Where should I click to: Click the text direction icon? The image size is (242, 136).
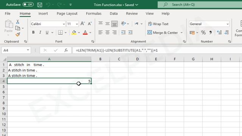[137, 23]
